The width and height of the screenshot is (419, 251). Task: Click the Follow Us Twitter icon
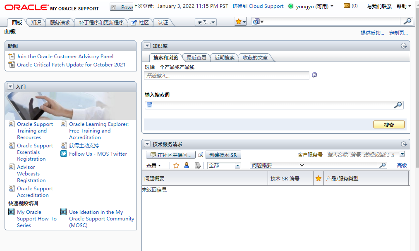click(64, 154)
